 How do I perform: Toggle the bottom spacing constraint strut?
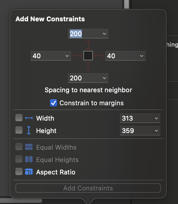click(88, 66)
